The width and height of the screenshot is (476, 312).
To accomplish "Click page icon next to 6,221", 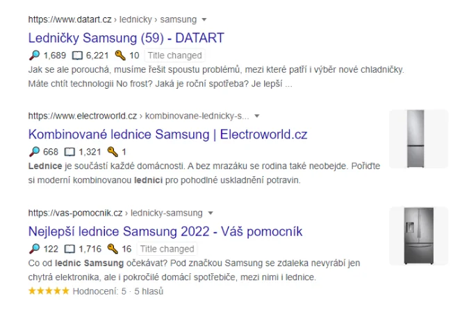I will click(x=78, y=55).
